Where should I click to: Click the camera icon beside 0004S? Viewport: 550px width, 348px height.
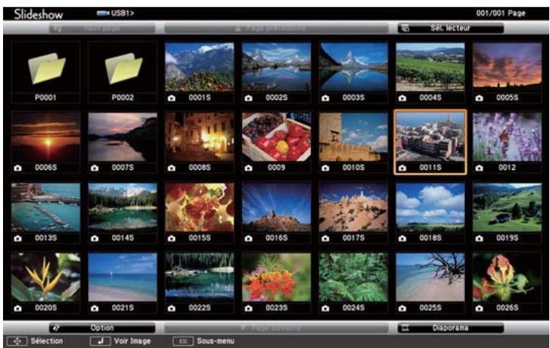pyautogui.click(x=402, y=98)
